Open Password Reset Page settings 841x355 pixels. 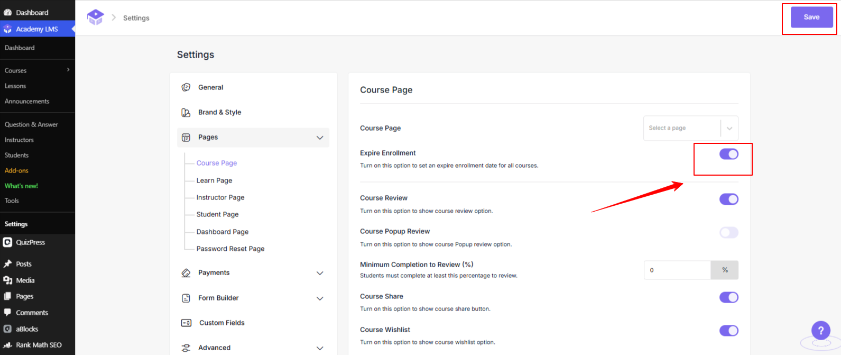pos(230,249)
